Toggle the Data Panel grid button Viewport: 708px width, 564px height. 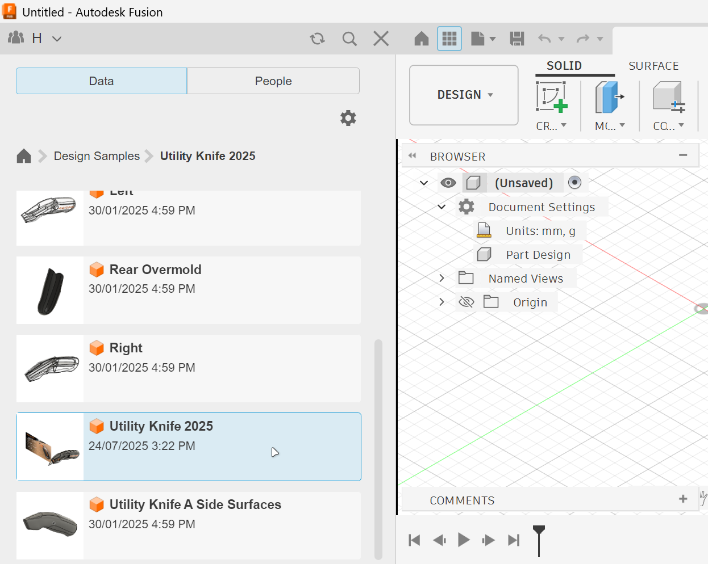coord(449,39)
